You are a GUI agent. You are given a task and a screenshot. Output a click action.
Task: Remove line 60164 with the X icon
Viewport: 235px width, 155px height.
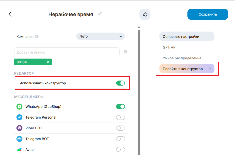(48, 62)
